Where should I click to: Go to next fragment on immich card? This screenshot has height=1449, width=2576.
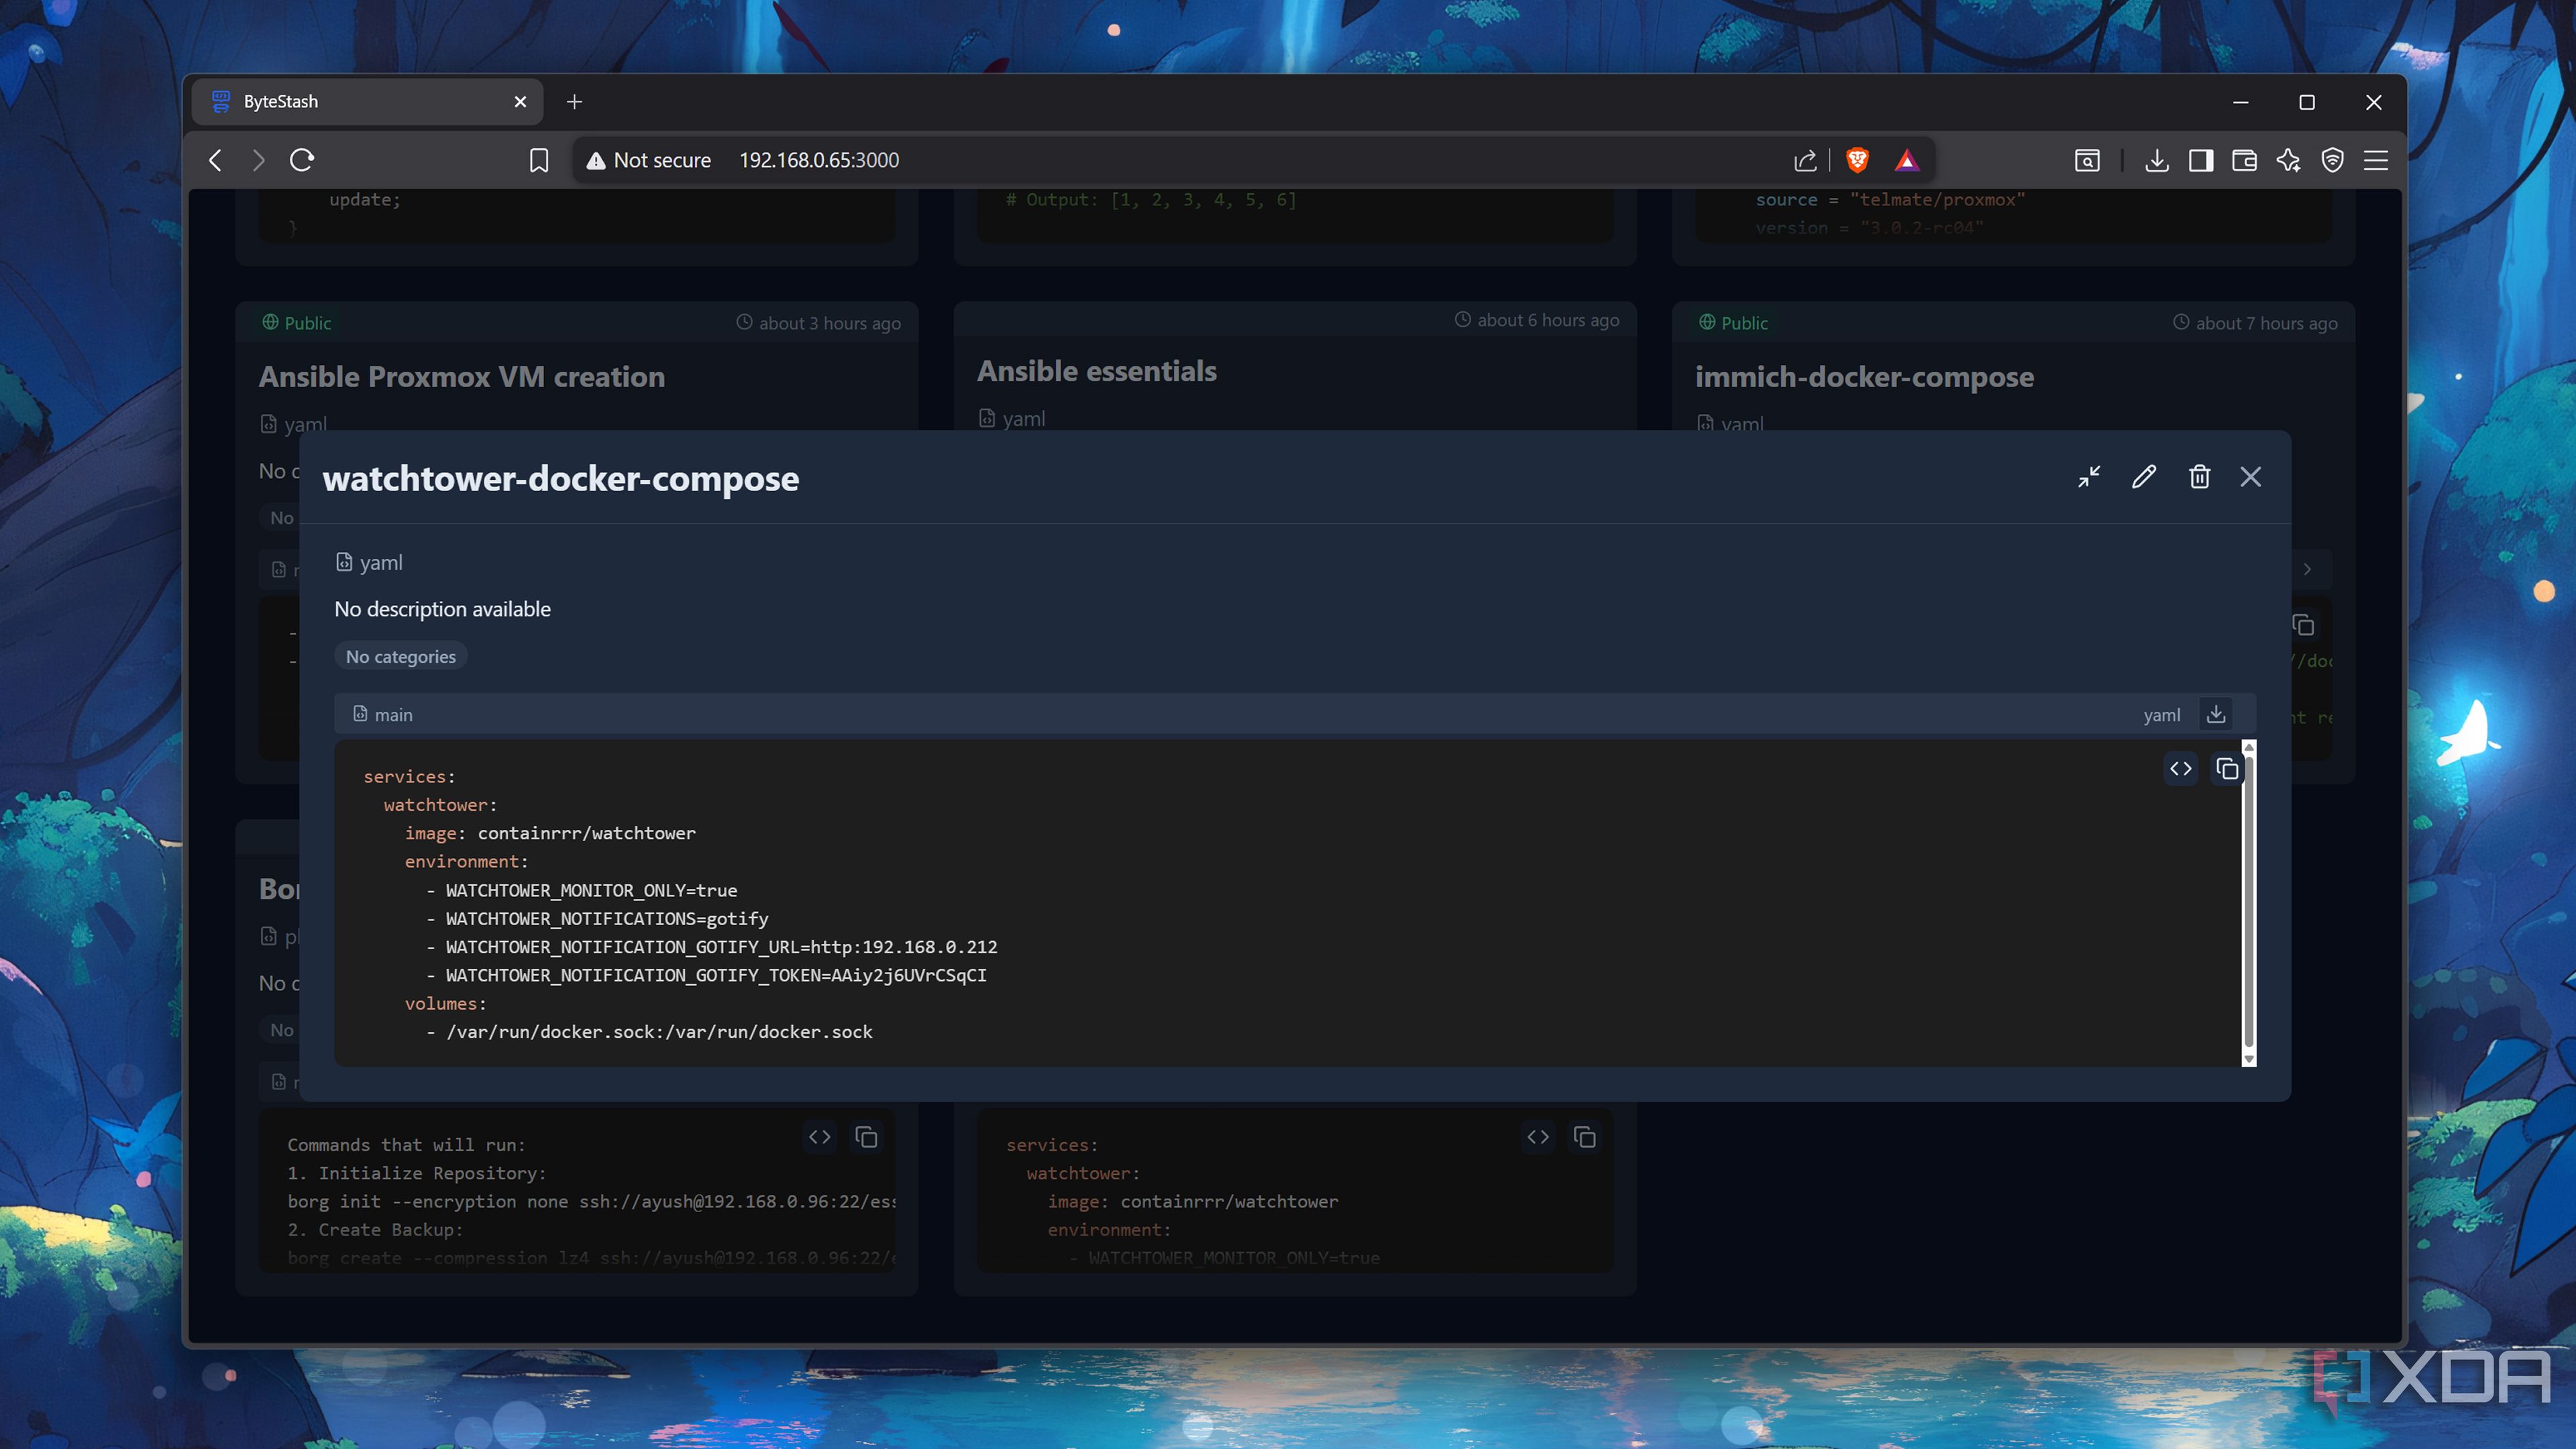click(x=2307, y=569)
